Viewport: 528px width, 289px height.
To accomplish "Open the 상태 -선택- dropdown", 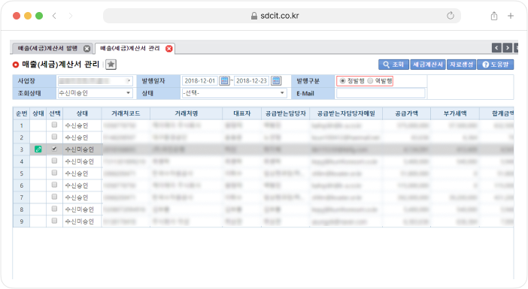I will [x=234, y=93].
